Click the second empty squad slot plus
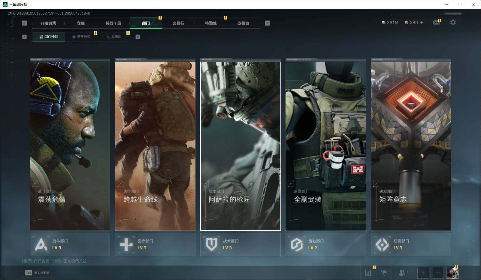This screenshot has height=280, width=481. pyautogui.click(x=437, y=273)
